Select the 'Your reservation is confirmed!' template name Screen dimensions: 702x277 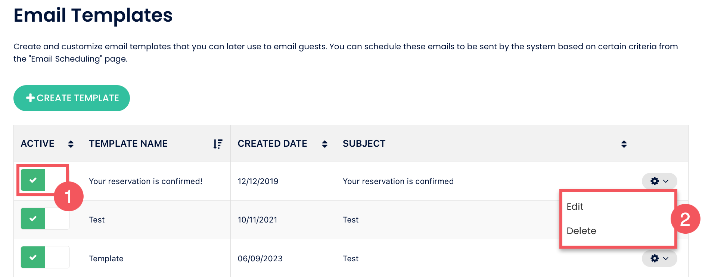[146, 181]
